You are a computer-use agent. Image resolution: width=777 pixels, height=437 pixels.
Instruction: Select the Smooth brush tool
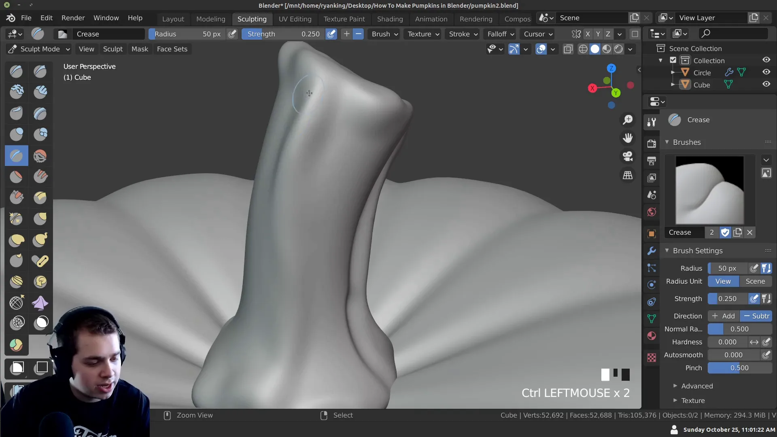click(x=40, y=156)
